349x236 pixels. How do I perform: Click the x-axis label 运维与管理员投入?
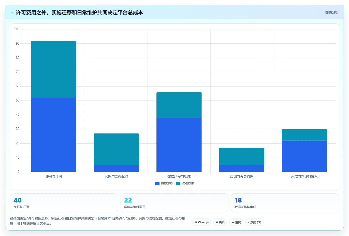coord(304,176)
